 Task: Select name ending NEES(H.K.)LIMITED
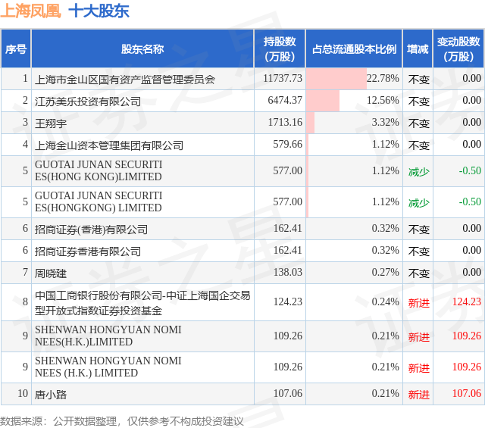(x=108, y=336)
